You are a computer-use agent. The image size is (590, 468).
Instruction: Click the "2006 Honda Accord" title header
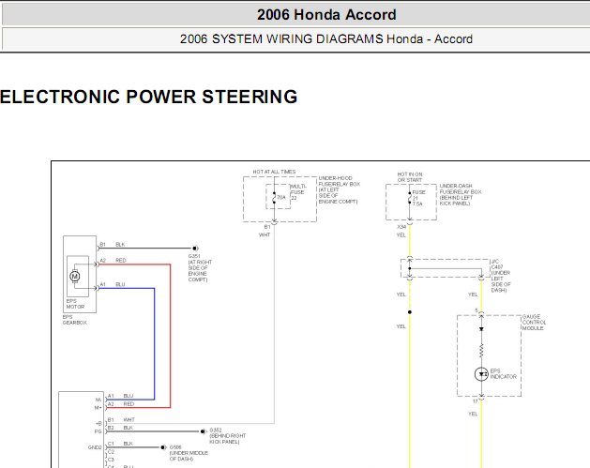pyautogui.click(x=326, y=15)
